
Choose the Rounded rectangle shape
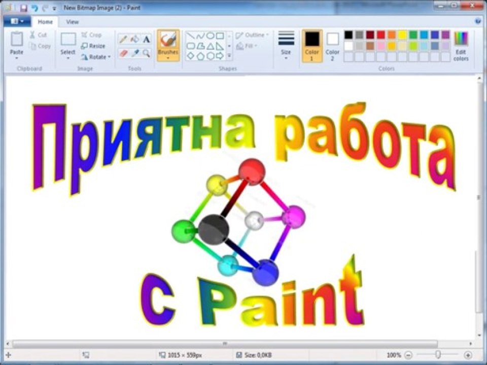pyautogui.click(x=190, y=46)
